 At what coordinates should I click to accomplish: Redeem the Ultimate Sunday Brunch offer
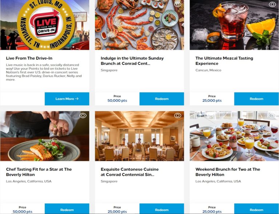[x=162, y=99]
